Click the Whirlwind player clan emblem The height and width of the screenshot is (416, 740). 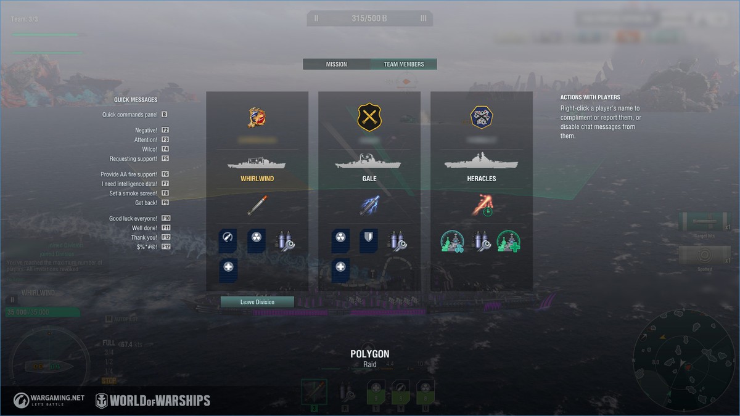257,117
